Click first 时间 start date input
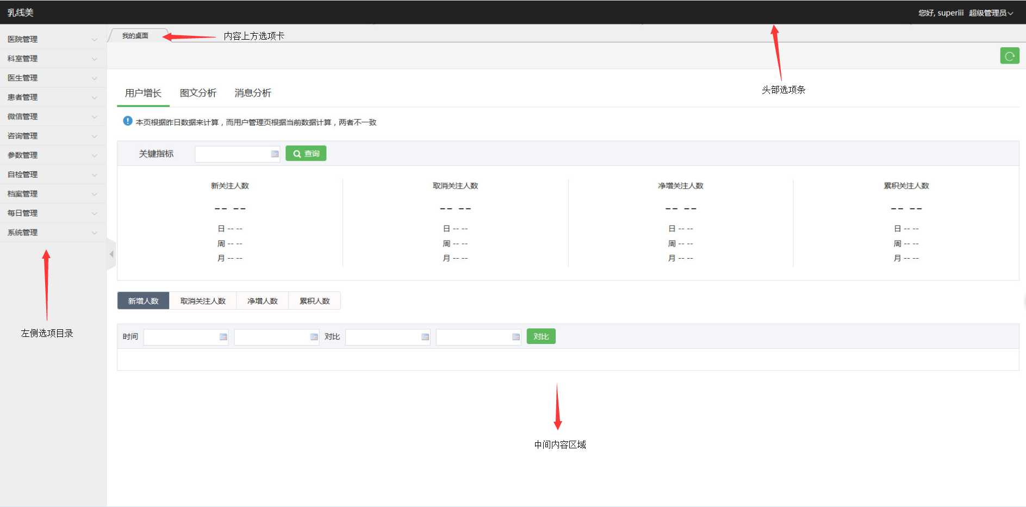The width and height of the screenshot is (1026, 507). click(x=186, y=337)
